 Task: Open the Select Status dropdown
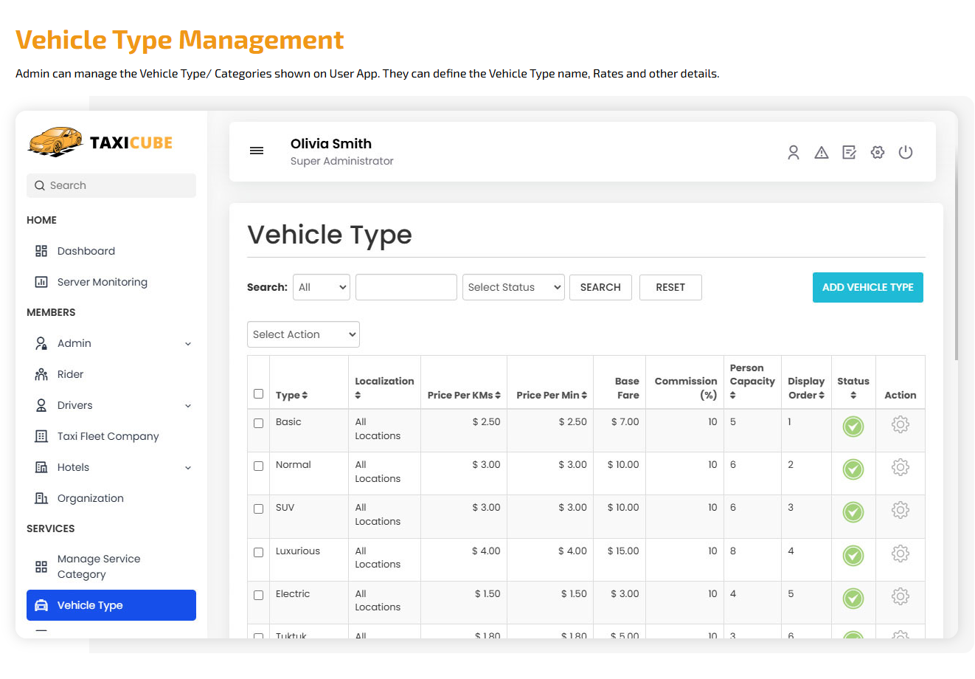(x=513, y=287)
